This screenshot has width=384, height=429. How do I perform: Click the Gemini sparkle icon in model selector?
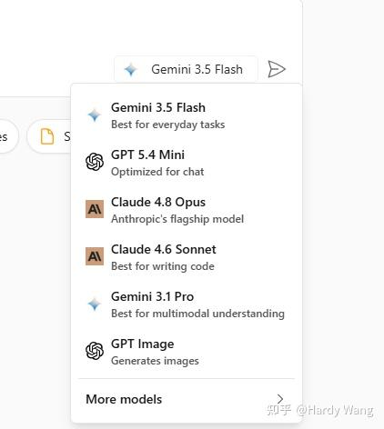(x=131, y=70)
